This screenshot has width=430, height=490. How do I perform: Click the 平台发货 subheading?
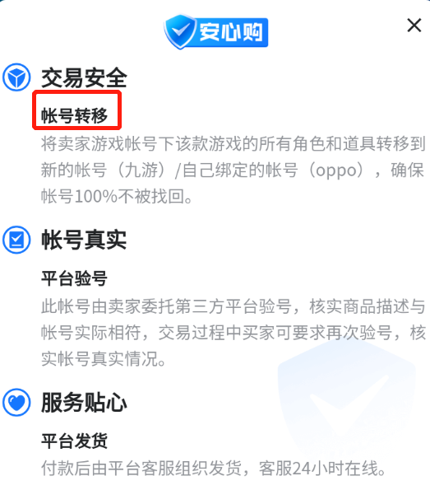coord(74,441)
